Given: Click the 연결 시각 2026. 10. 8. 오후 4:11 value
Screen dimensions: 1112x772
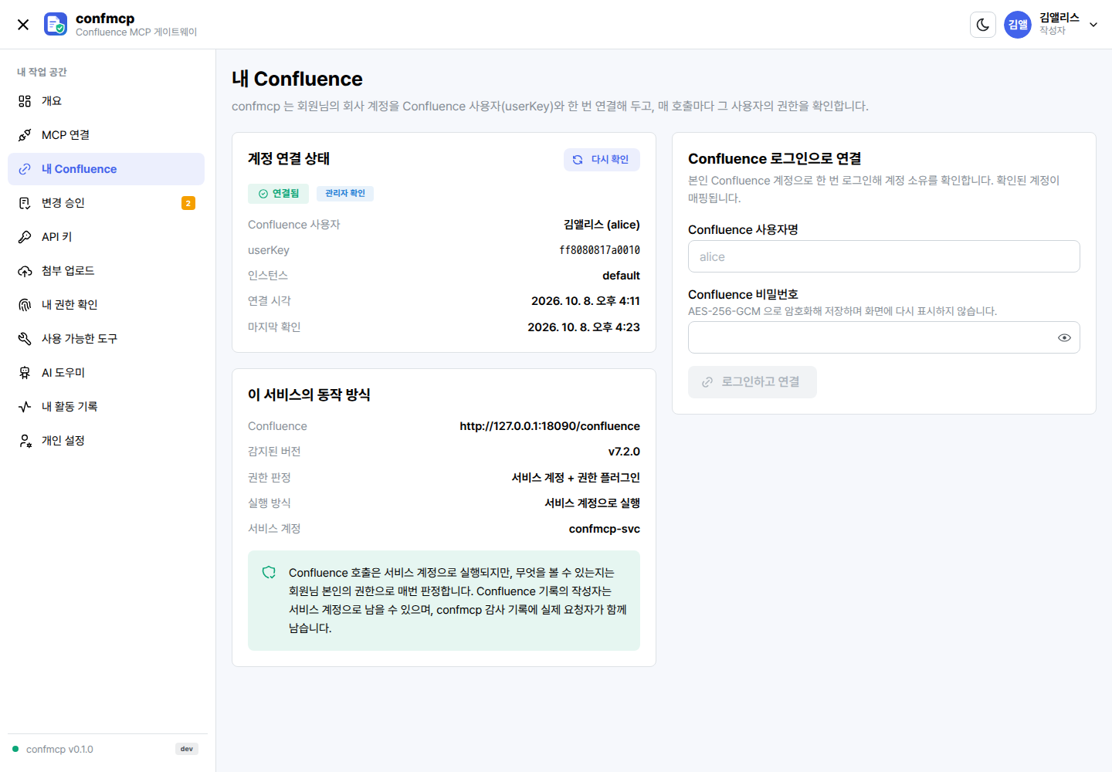Looking at the screenshot, I should pos(585,301).
